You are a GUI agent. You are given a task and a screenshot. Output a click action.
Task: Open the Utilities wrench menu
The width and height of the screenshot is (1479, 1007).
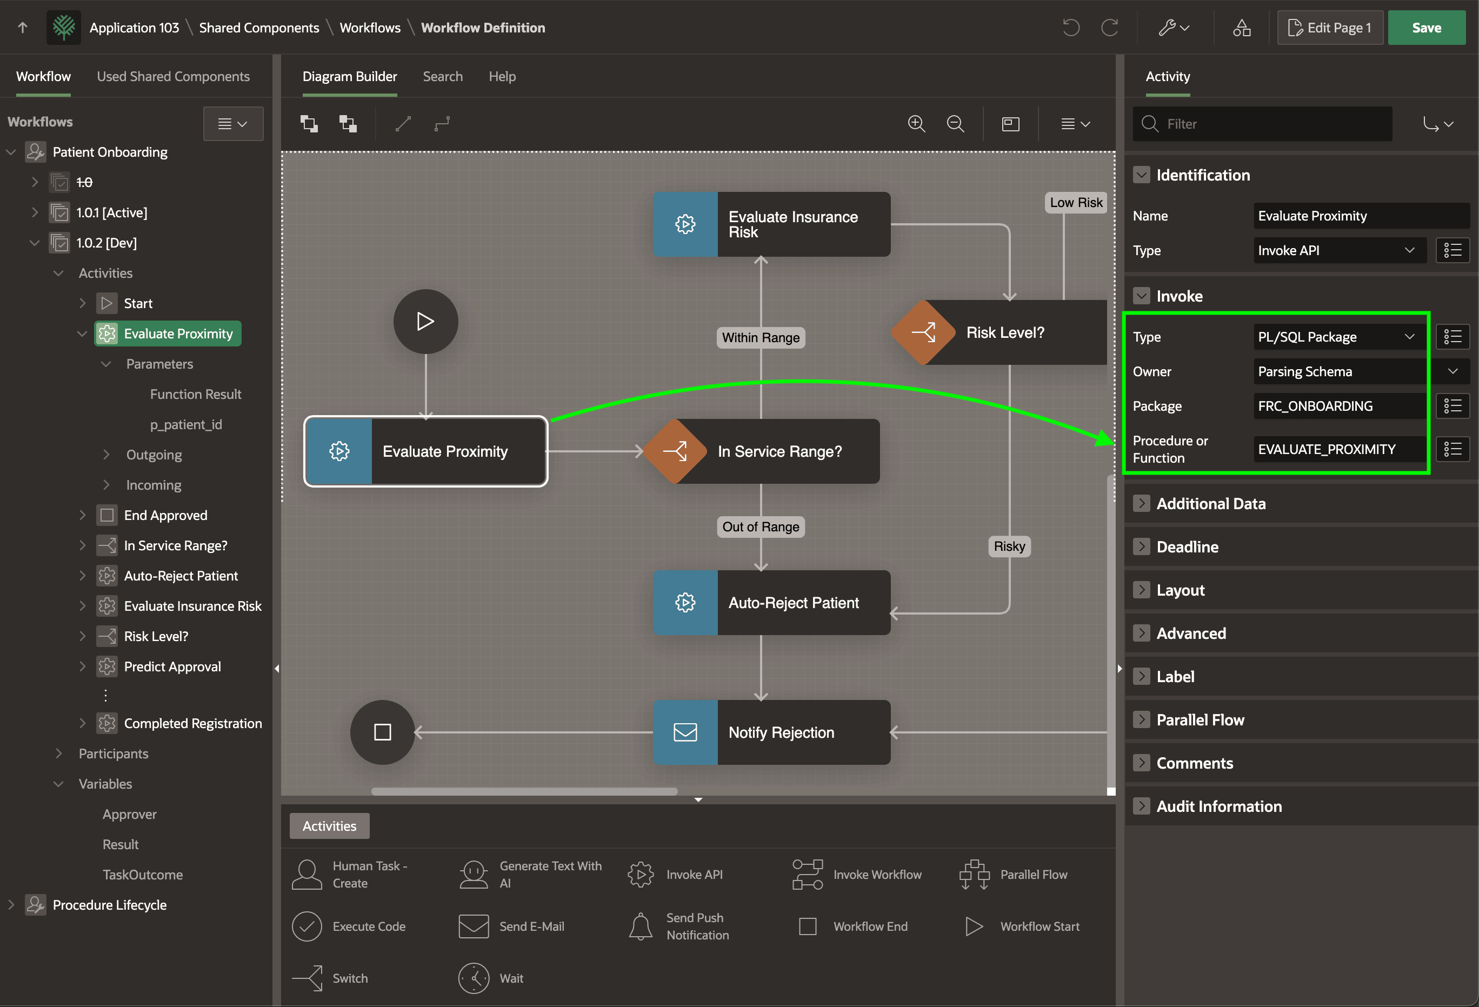pos(1174,28)
